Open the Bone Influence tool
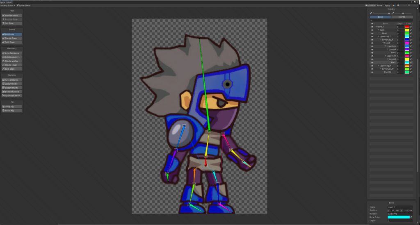The height and width of the screenshot is (225, 420). coord(11,92)
